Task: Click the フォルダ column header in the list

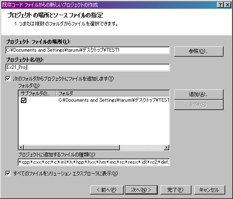Action: pos(113,94)
